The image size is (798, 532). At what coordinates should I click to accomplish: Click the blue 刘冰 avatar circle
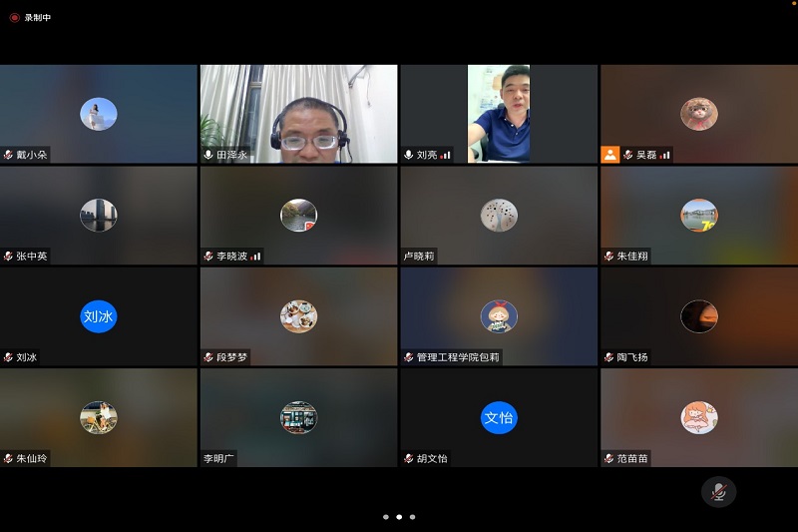99,316
